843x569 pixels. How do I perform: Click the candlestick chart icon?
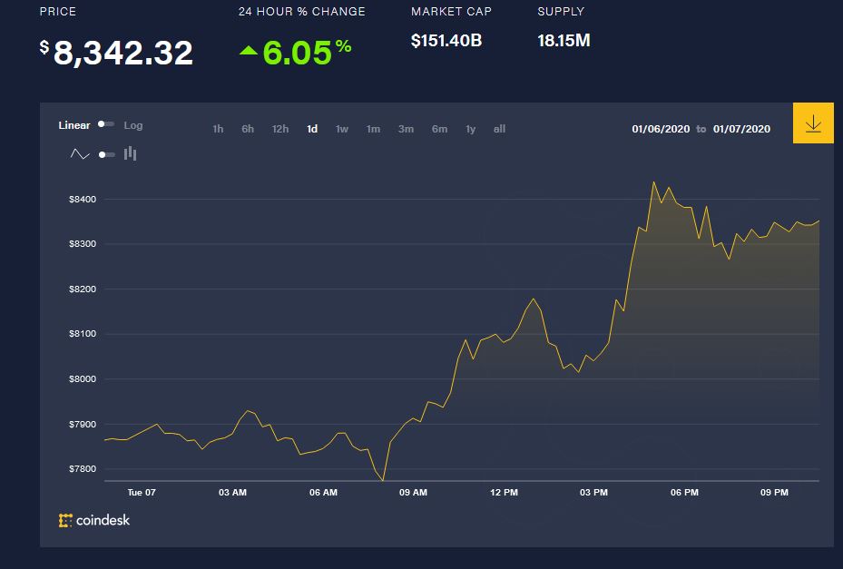point(130,153)
